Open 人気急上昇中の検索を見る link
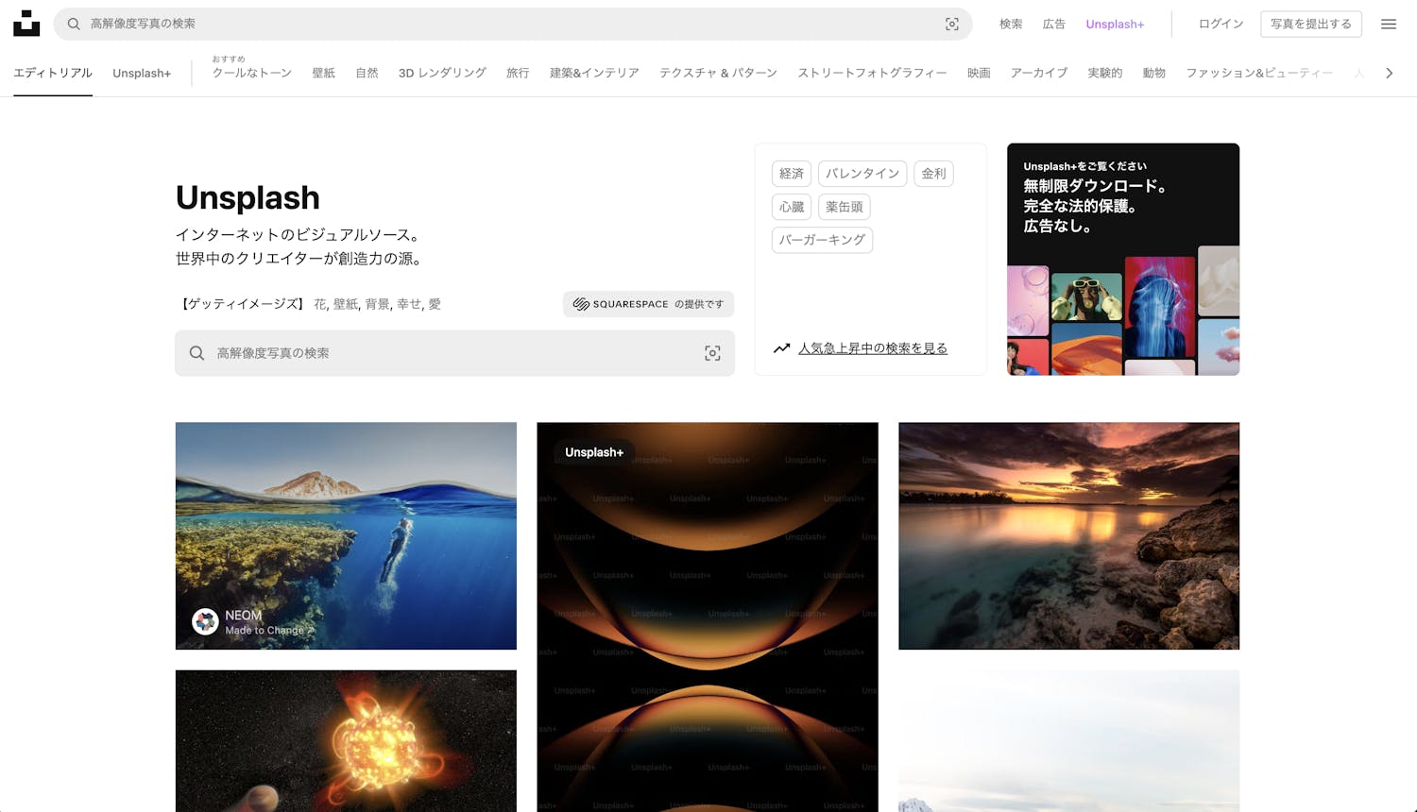The image size is (1417, 812). [872, 348]
